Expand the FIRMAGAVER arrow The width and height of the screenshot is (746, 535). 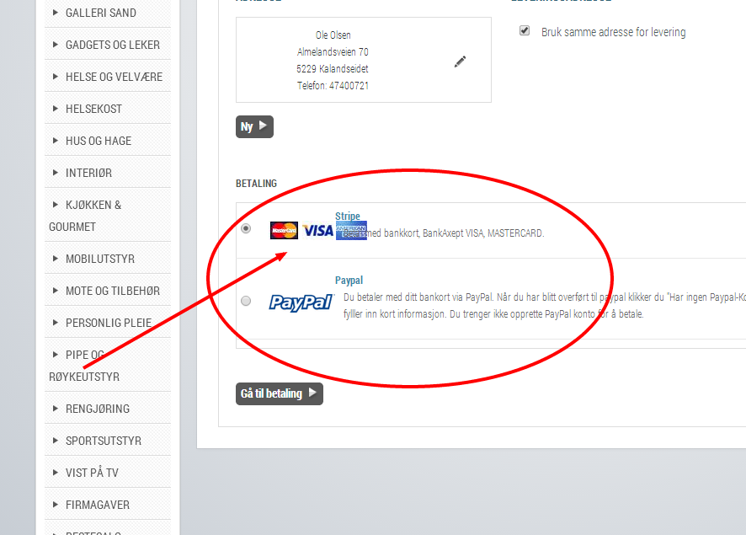tap(56, 504)
